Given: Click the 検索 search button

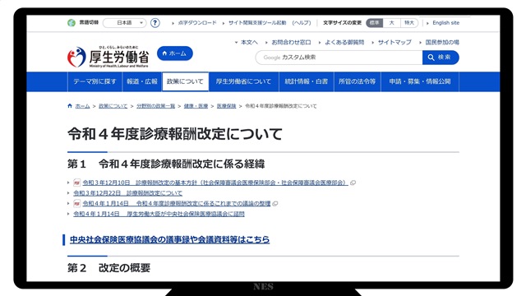Looking at the screenshot, I should point(441,58).
